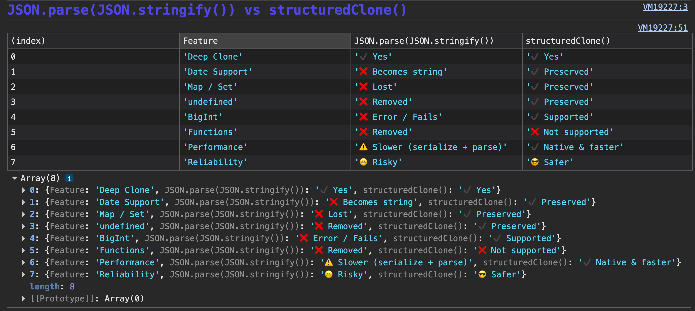Expand the [[Prototype]] Array(0) entry
The width and height of the screenshot is (695, 311).
(24, 298)
